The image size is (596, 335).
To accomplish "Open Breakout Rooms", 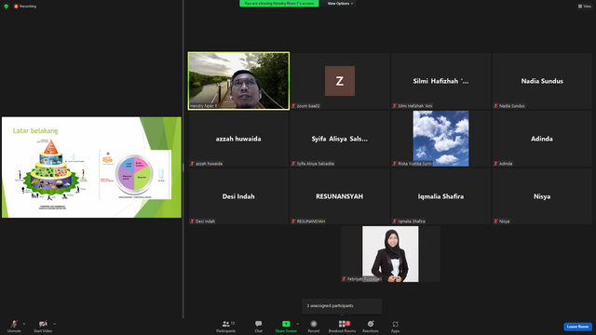I will [x=342, y=326].
